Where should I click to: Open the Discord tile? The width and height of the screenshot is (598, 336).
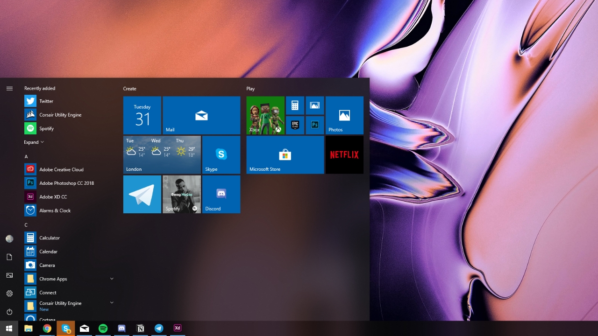click(x=221, y=194)
